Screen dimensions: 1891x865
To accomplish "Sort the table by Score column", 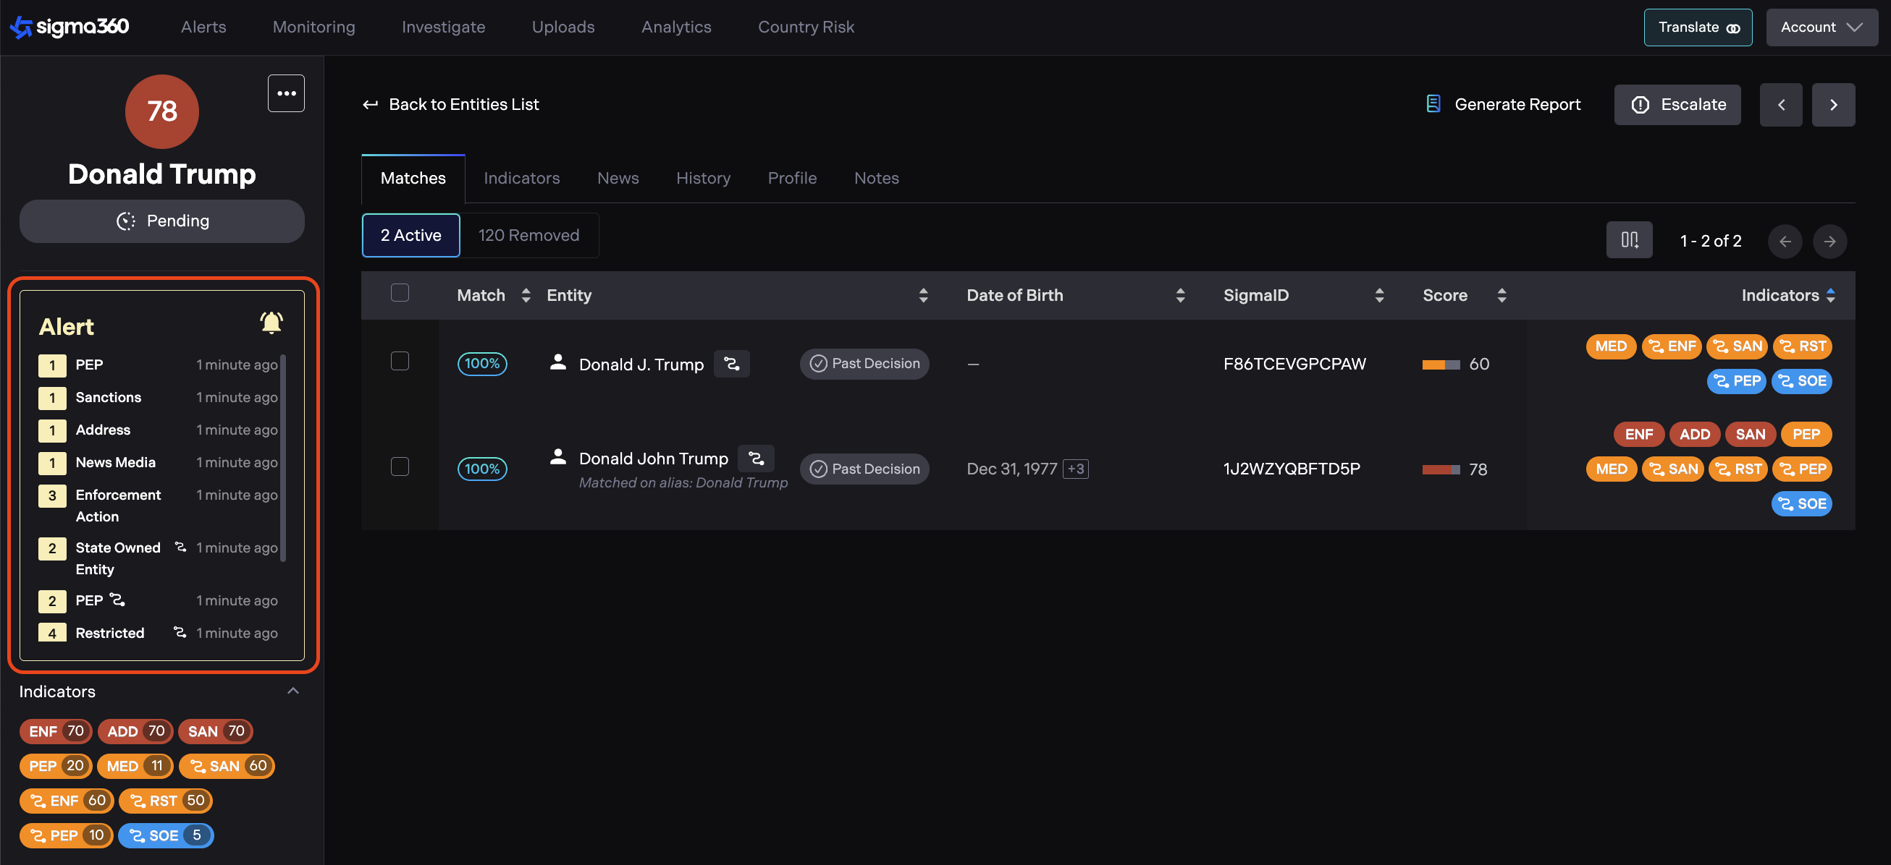I will point(1502,294).
